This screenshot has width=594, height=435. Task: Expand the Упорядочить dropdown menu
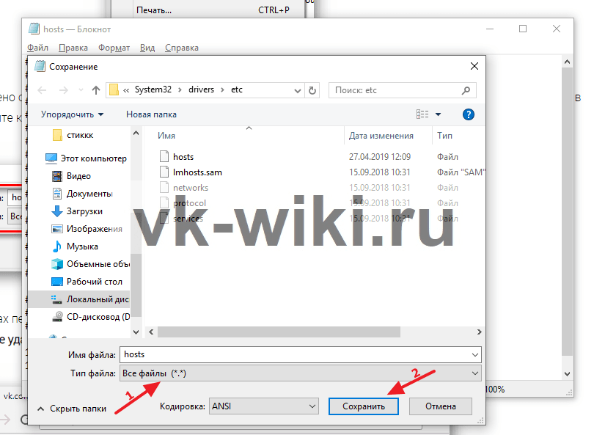[x=72, y=114]
